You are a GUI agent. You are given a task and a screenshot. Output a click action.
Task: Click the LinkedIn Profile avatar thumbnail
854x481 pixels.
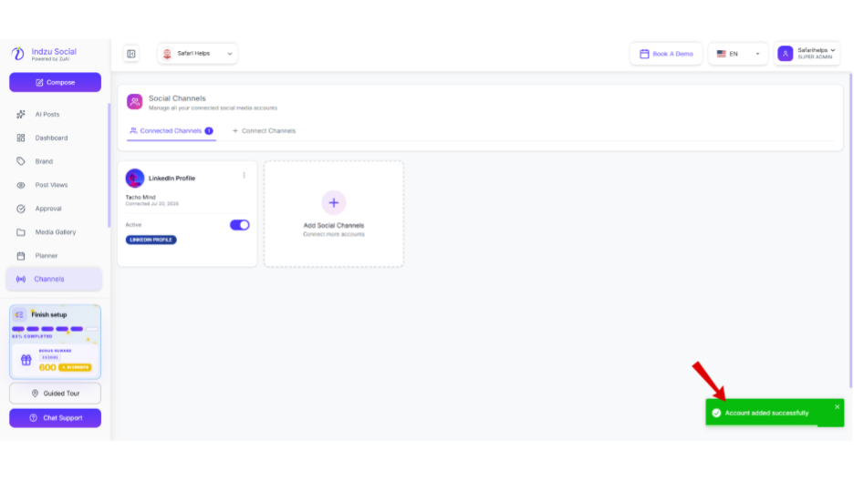135,179
